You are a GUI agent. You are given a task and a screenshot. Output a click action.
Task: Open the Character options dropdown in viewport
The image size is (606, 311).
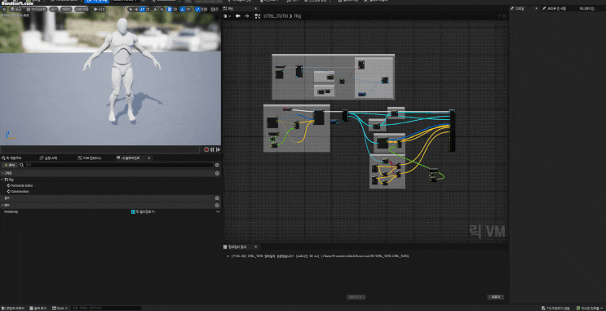[x=67, y=9]
